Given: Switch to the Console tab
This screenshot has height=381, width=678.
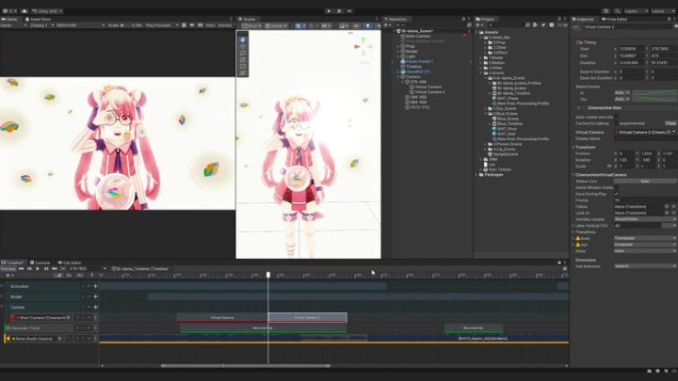Looking at the screenshot, I should point(40,262).
